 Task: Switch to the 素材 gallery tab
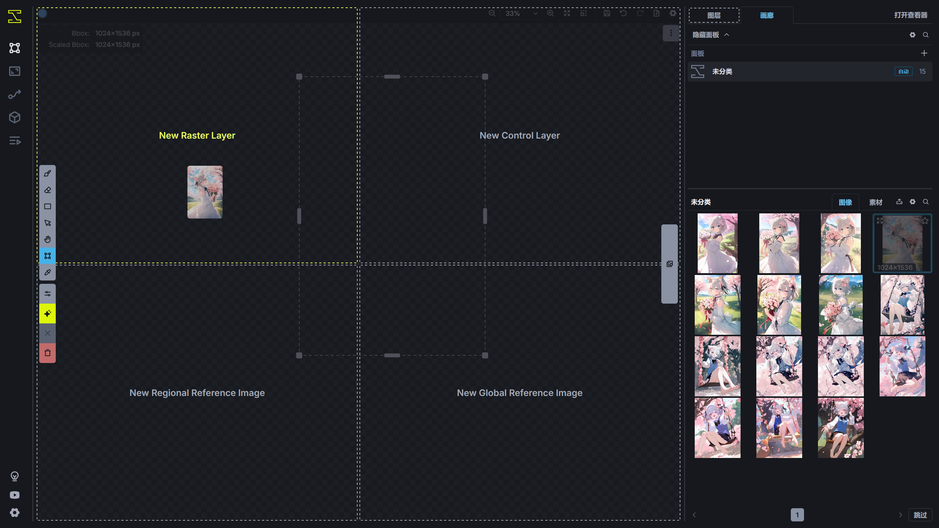pyautogui.click(x=876, y=202)
